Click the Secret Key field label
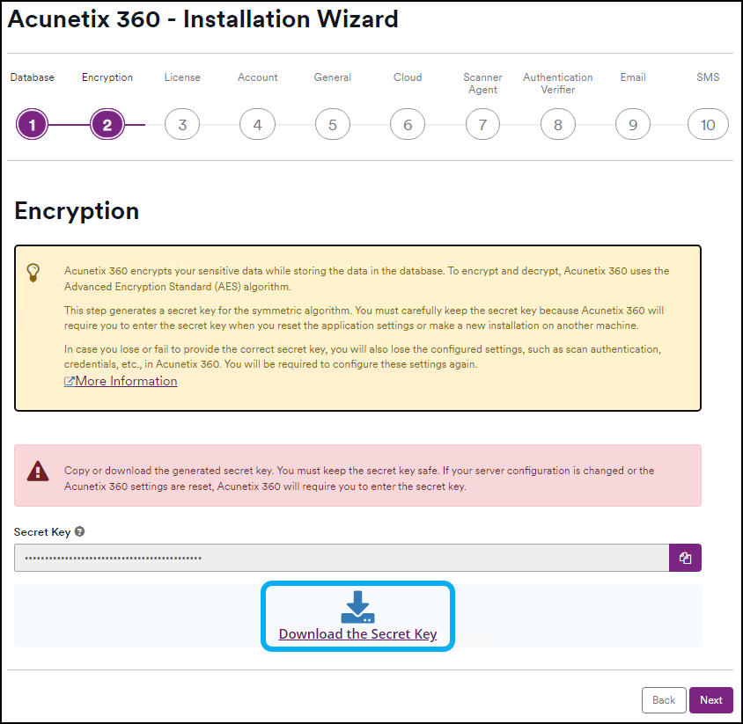The height and width of the screenshot is (724, 743). (x=42, y=531)
